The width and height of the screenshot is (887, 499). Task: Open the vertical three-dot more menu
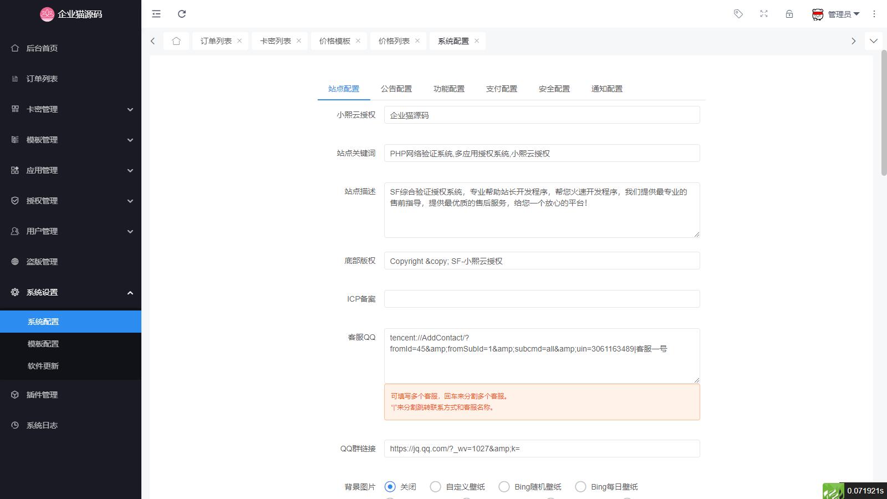[874, 14]
